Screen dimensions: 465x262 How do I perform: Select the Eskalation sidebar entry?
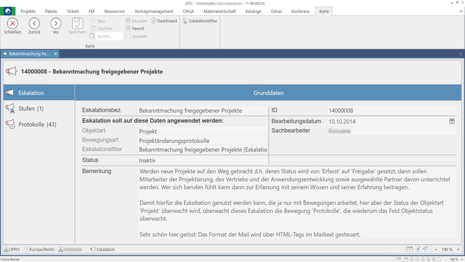tap(31, 93)
